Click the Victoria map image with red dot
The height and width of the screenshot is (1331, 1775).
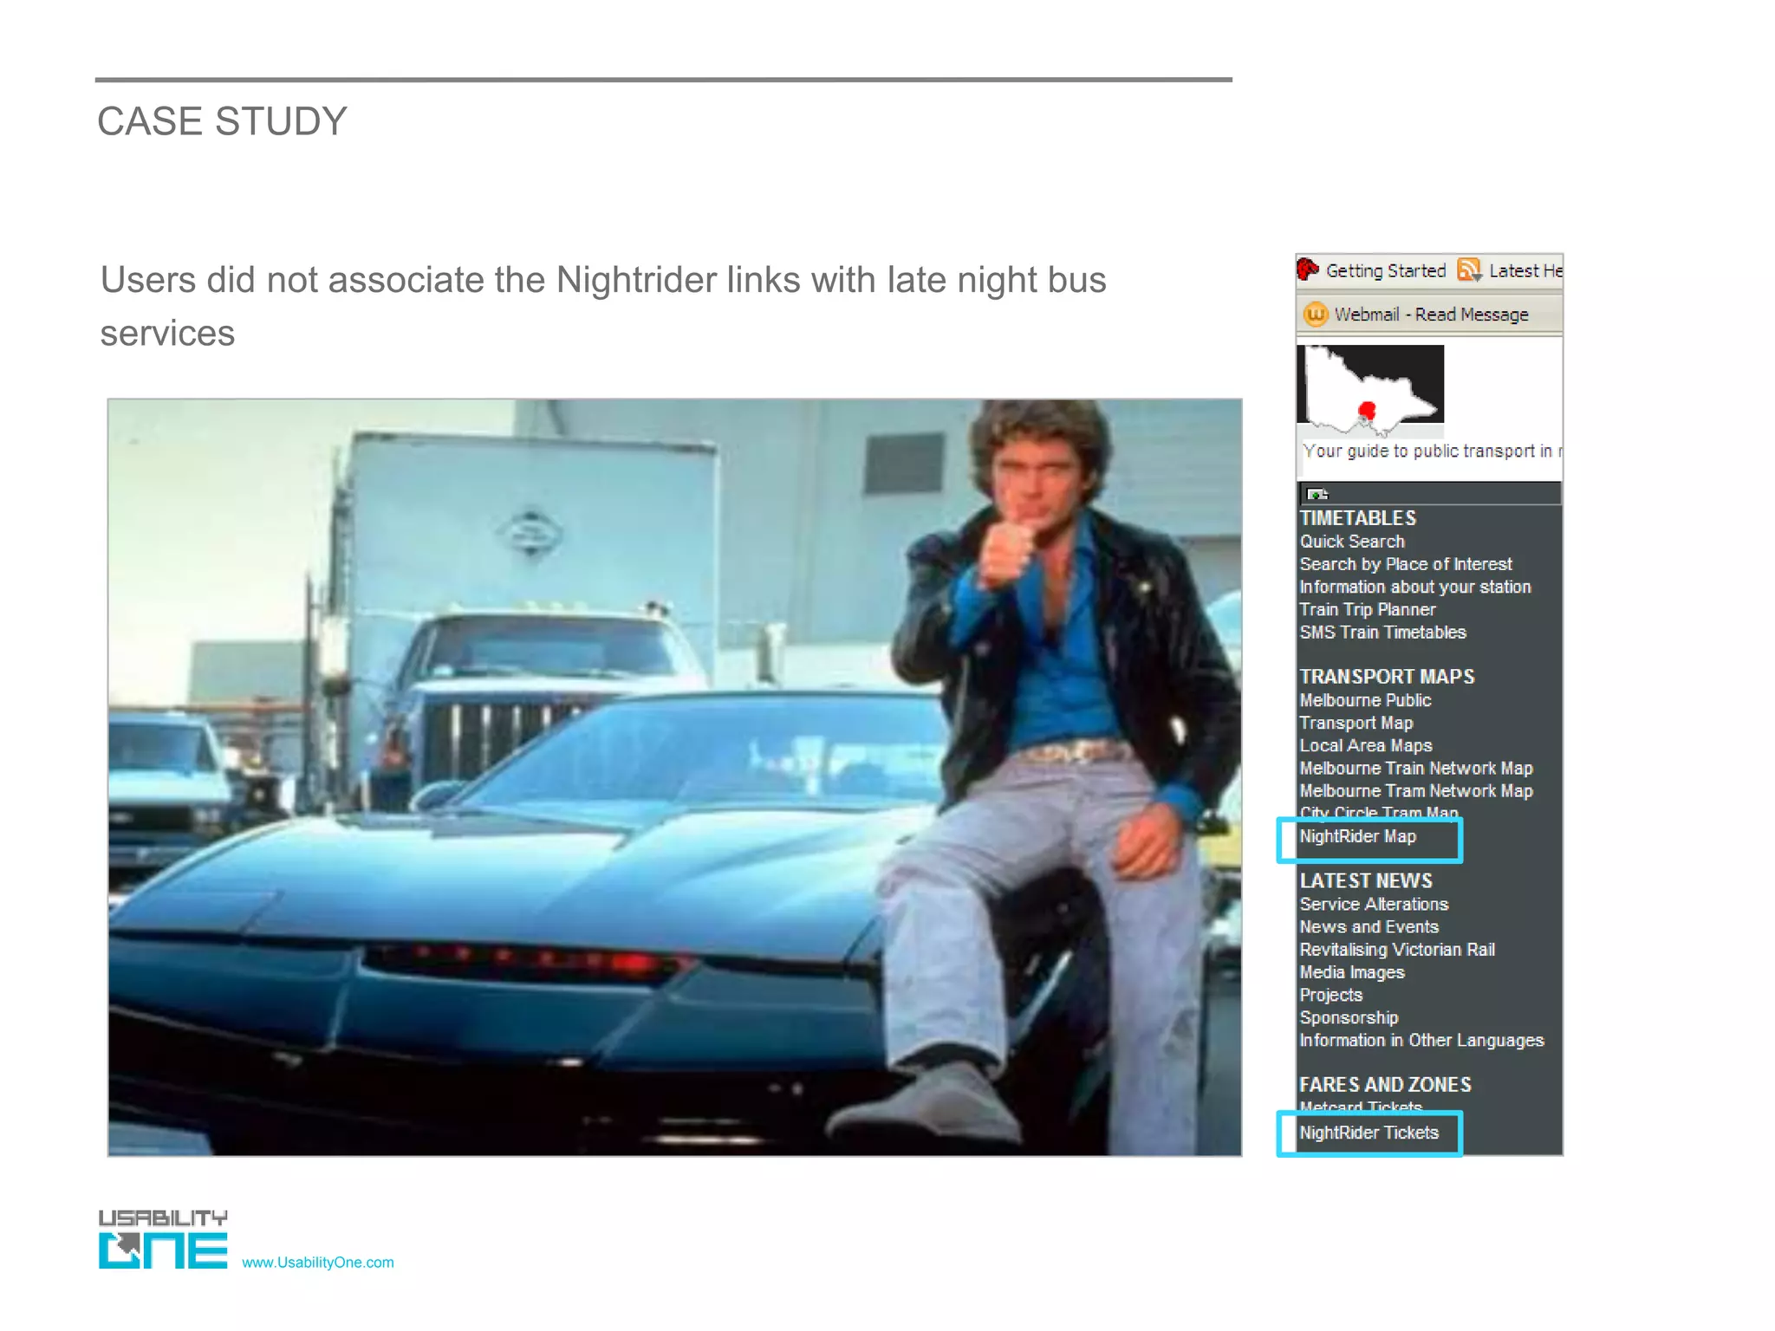1370,390
